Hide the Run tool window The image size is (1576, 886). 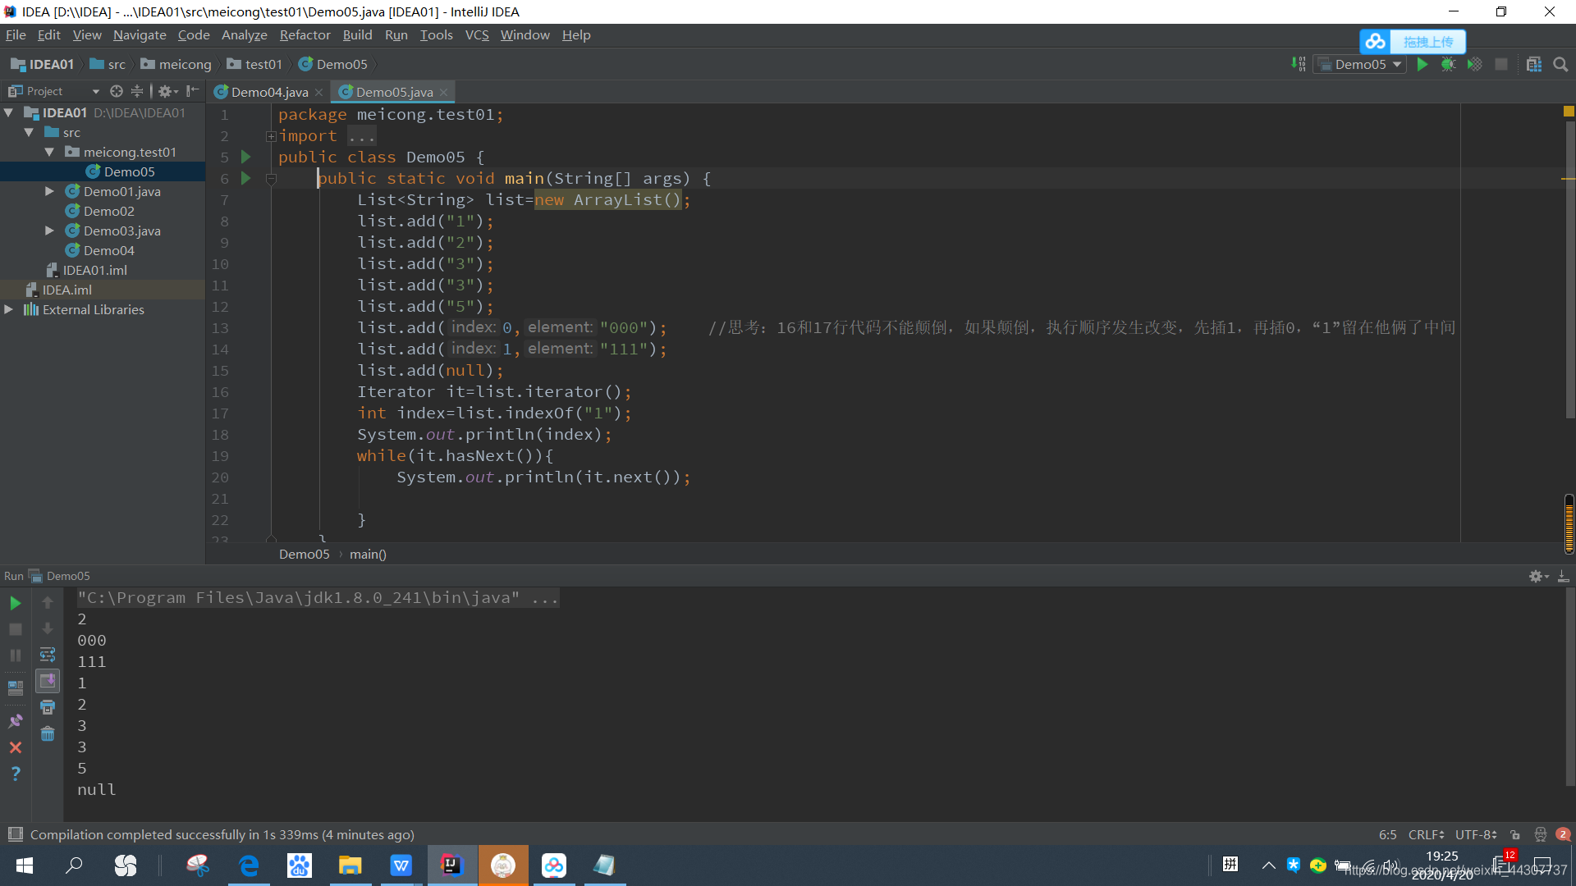(x=1564, y=576)
